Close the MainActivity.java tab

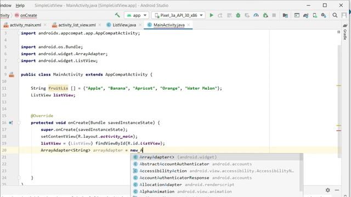189,25
